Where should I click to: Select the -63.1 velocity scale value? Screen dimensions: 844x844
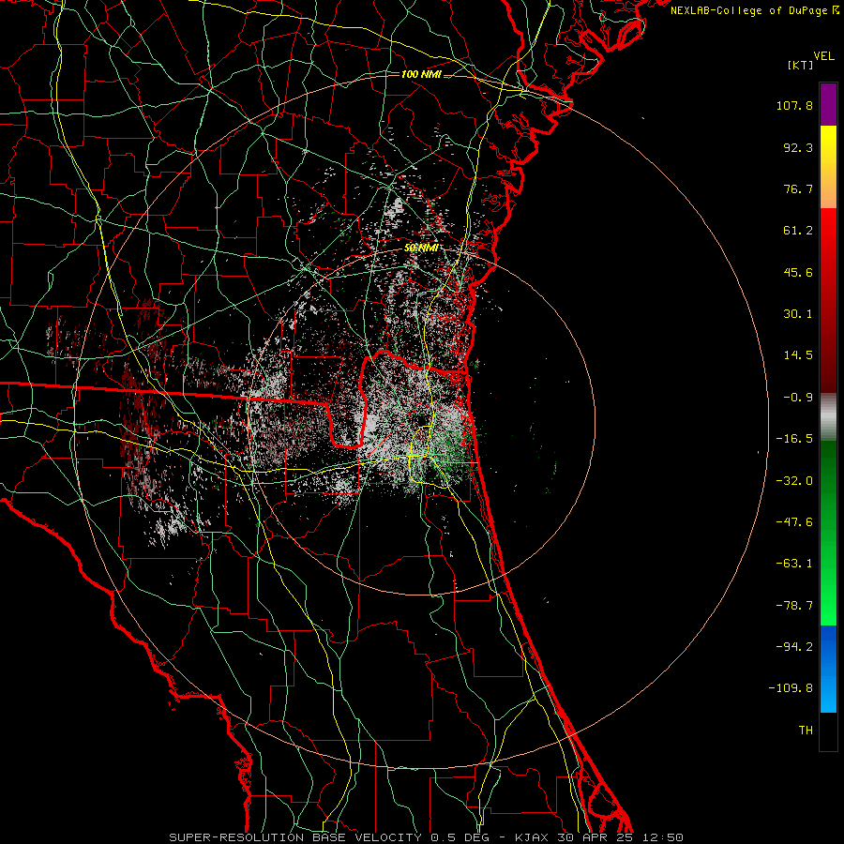pos(794,564)
